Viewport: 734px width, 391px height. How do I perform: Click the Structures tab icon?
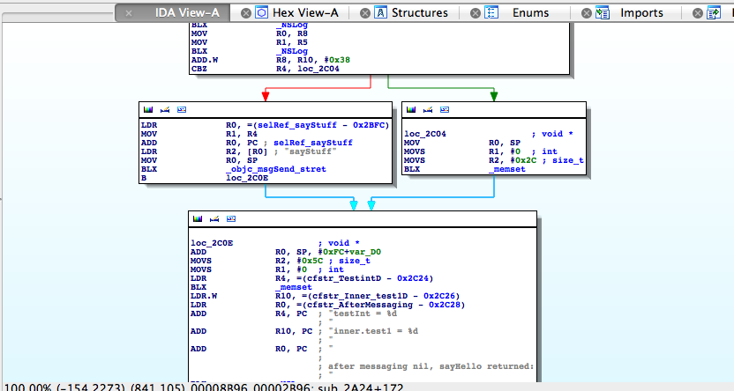380,12
